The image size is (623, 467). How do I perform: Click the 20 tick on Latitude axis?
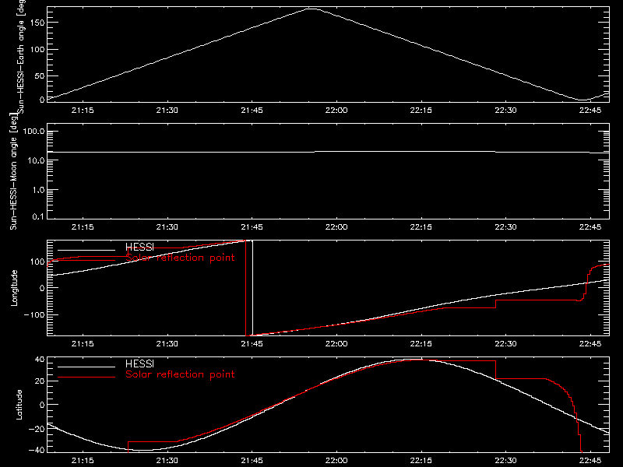[x=40, y=381]
